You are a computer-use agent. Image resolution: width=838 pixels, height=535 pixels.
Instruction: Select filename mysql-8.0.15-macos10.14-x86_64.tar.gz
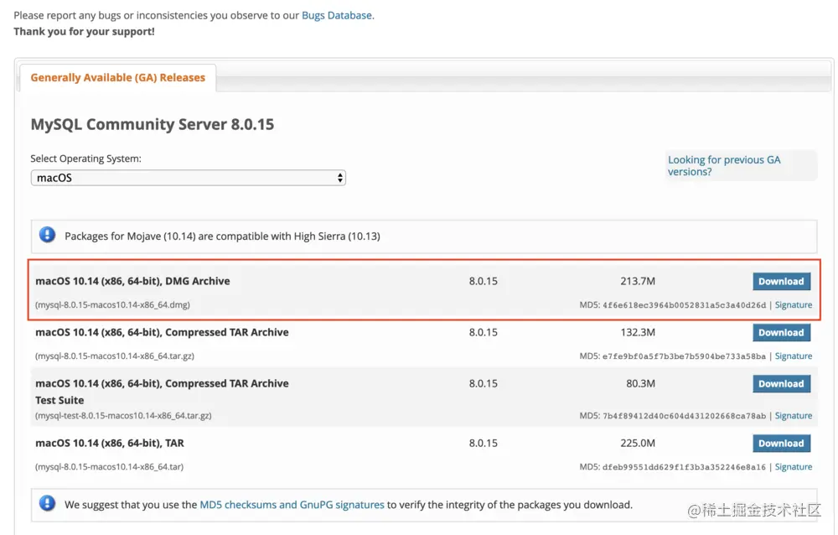pos(115,356)
